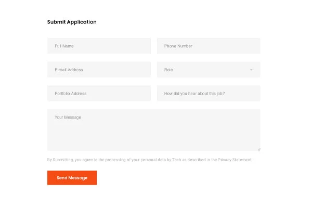Click the 'Role' placeholder label
The height and width of the screenshot is (208, 312).
(x=168, y=70)
